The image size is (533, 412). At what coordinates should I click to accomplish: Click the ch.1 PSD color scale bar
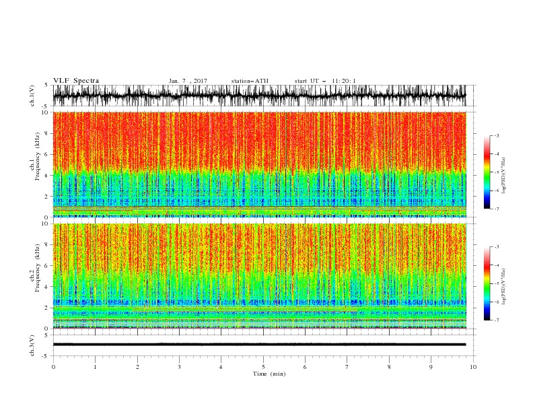coord(487,172)
